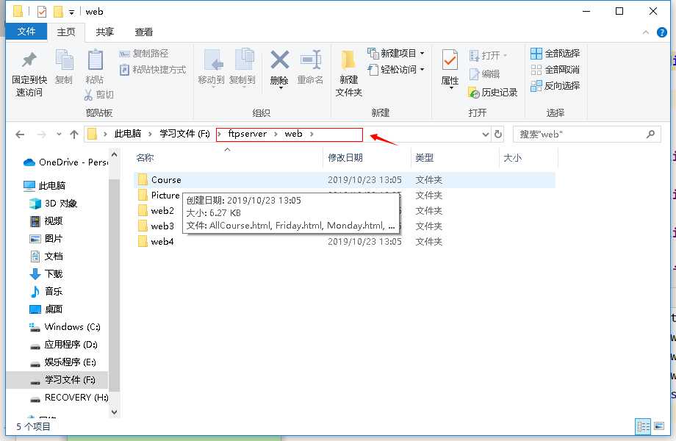Click the Open ribbon button
The image size is (676, 441).
tap(488, 55)
